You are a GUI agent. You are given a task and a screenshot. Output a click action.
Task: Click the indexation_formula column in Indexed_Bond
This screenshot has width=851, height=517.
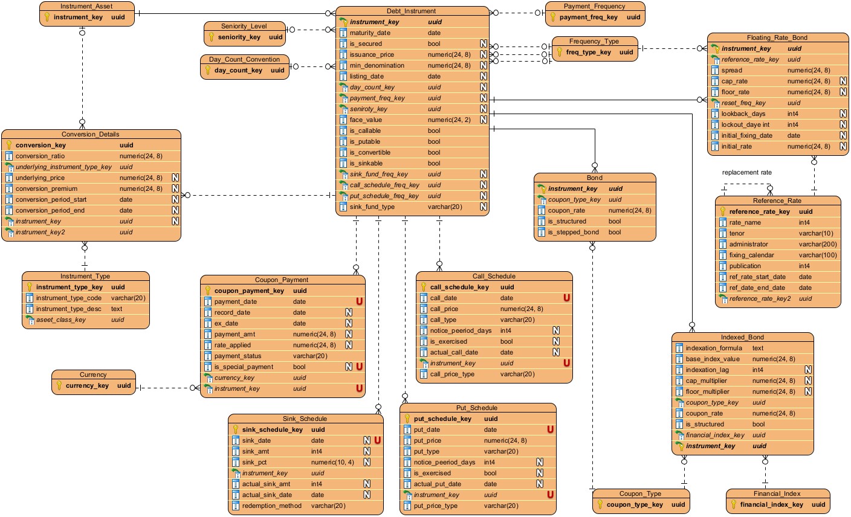click(x=714, y=348)
